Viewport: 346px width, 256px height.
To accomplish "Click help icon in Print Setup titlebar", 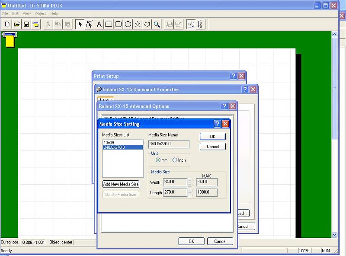I will 233,76.
